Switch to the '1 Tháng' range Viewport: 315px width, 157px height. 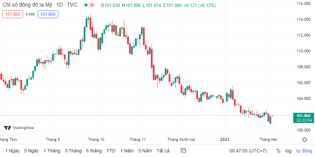coord(52,151)
